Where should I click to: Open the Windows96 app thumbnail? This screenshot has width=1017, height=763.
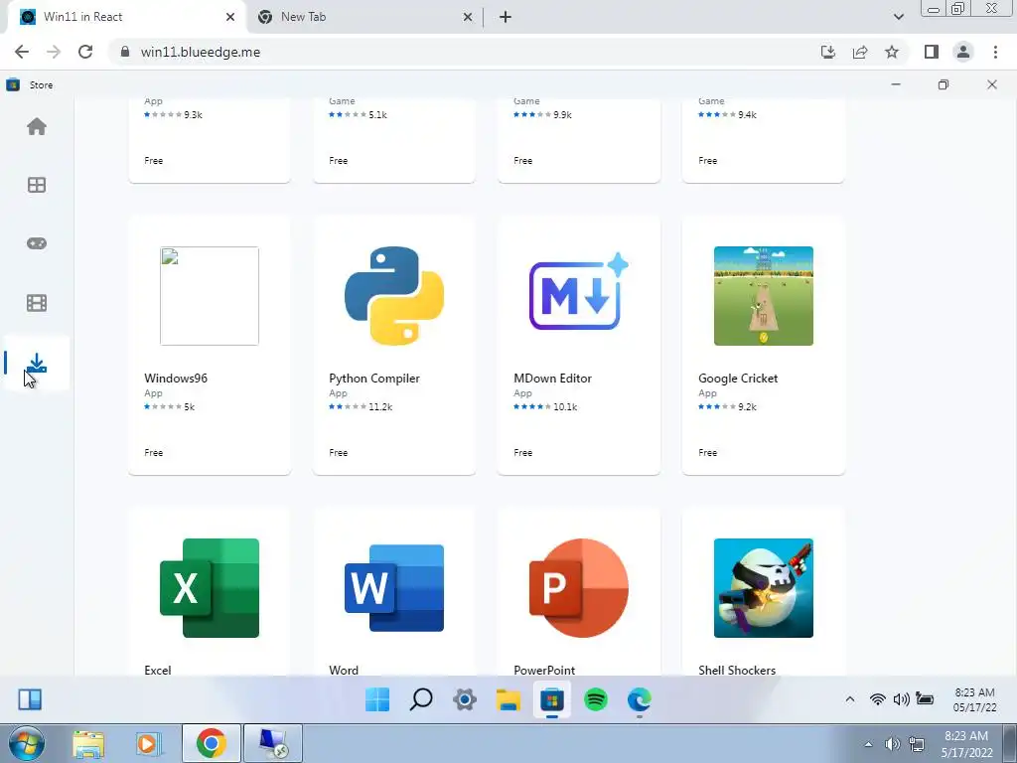(209, 296)
